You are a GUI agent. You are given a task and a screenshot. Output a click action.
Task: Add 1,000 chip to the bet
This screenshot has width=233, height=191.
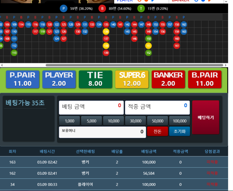pyautogui.click(x=70, y=121)
